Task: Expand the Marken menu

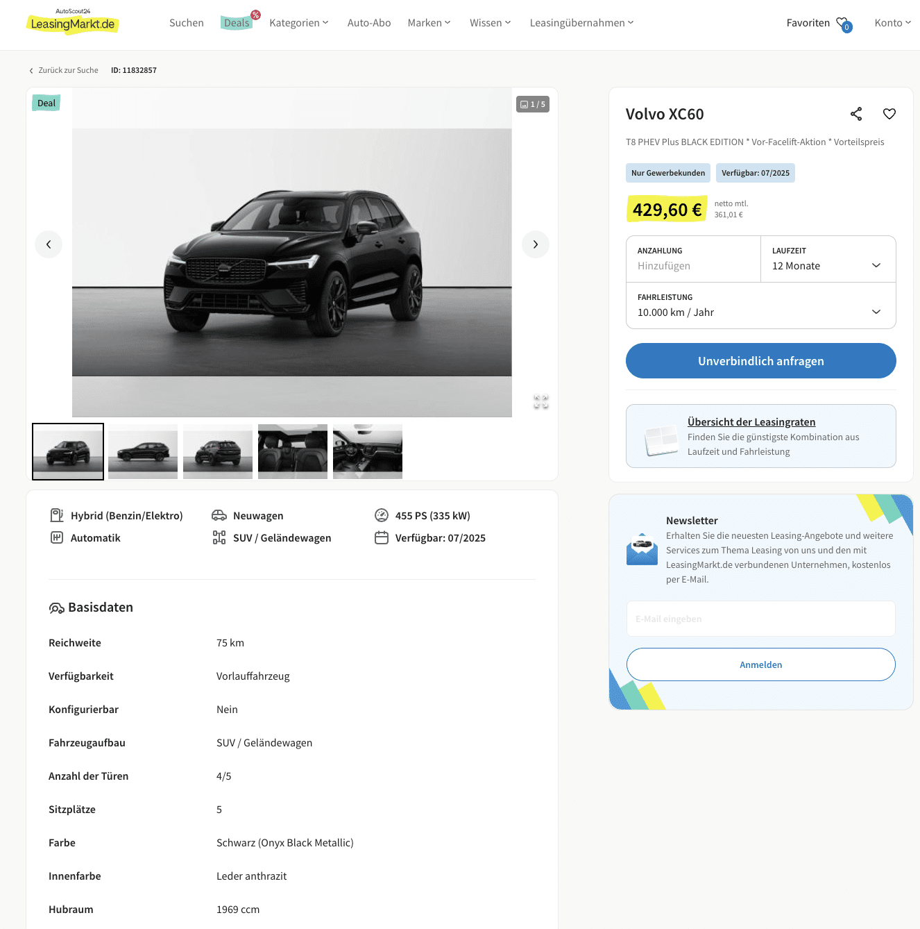Action: (x=429, y=23)
